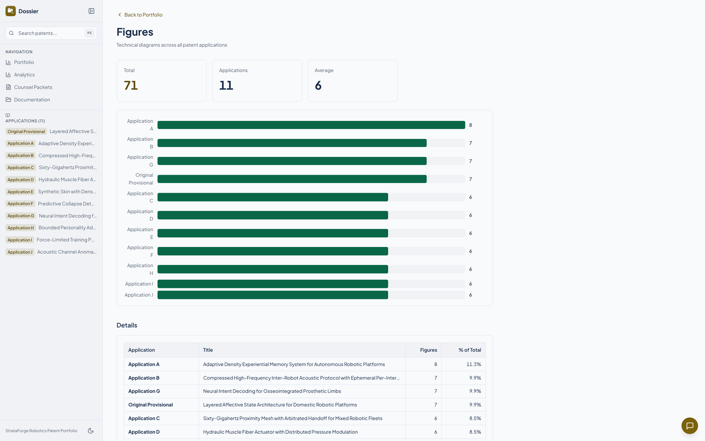Focus the Search patents field
Screen dimensions: 705x441
tap(51, 33)
